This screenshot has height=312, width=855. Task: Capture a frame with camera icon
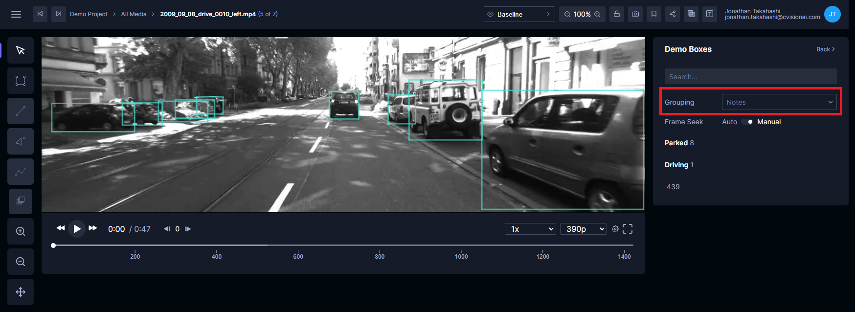(635, 14)
